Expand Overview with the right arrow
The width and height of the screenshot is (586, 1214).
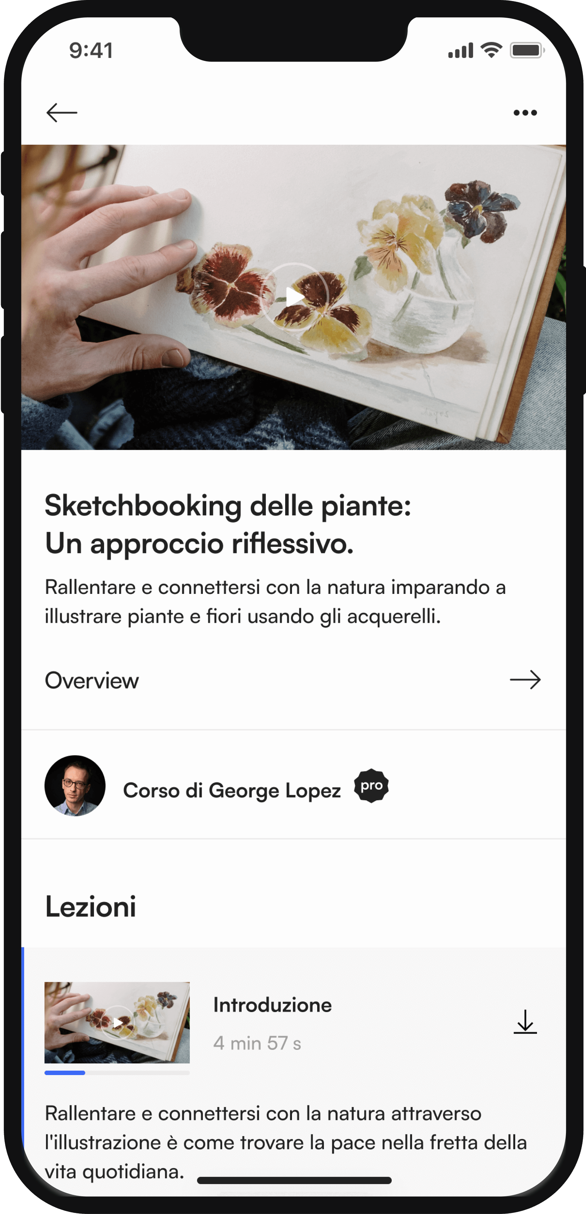point(525,680)
